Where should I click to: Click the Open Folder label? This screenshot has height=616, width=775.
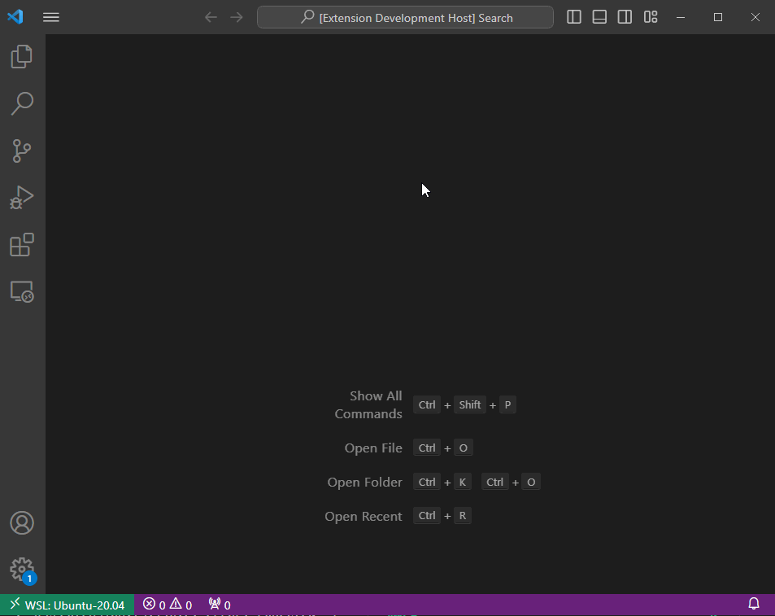pos(365,482)
